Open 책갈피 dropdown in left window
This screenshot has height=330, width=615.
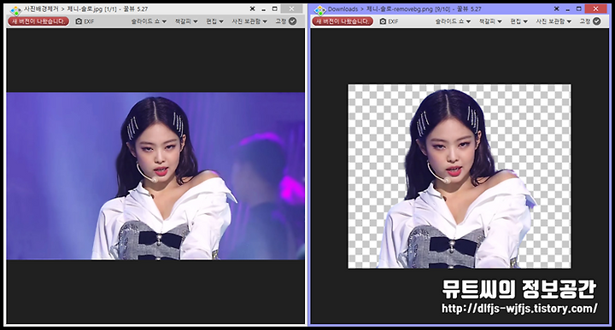(186, 21)
